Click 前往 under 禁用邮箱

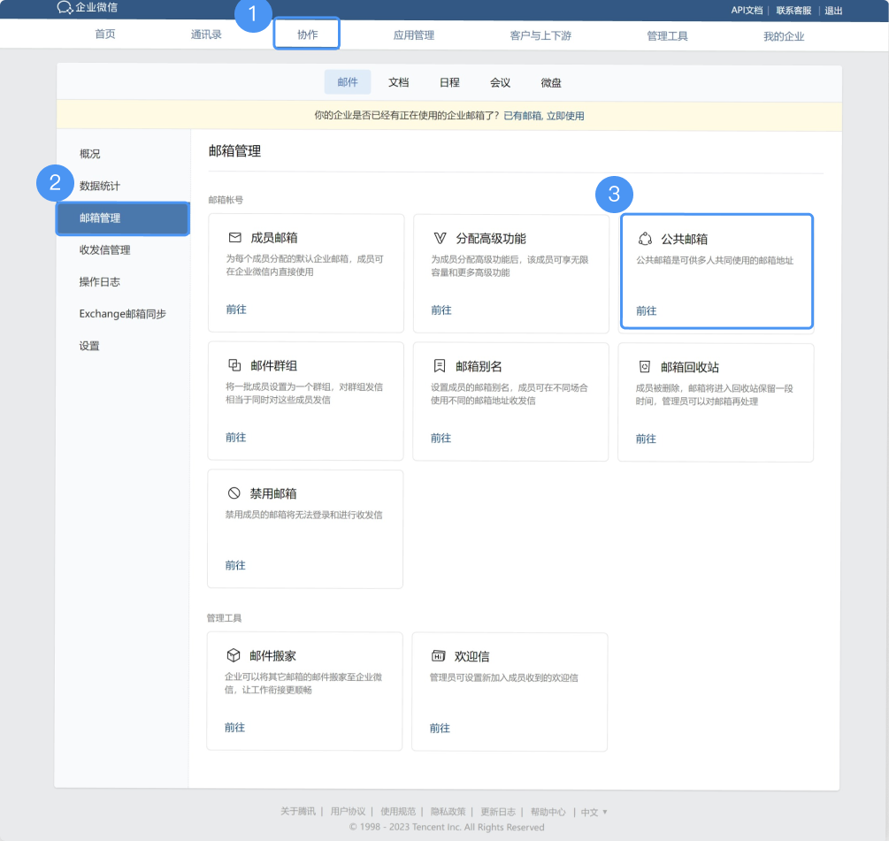235,566
